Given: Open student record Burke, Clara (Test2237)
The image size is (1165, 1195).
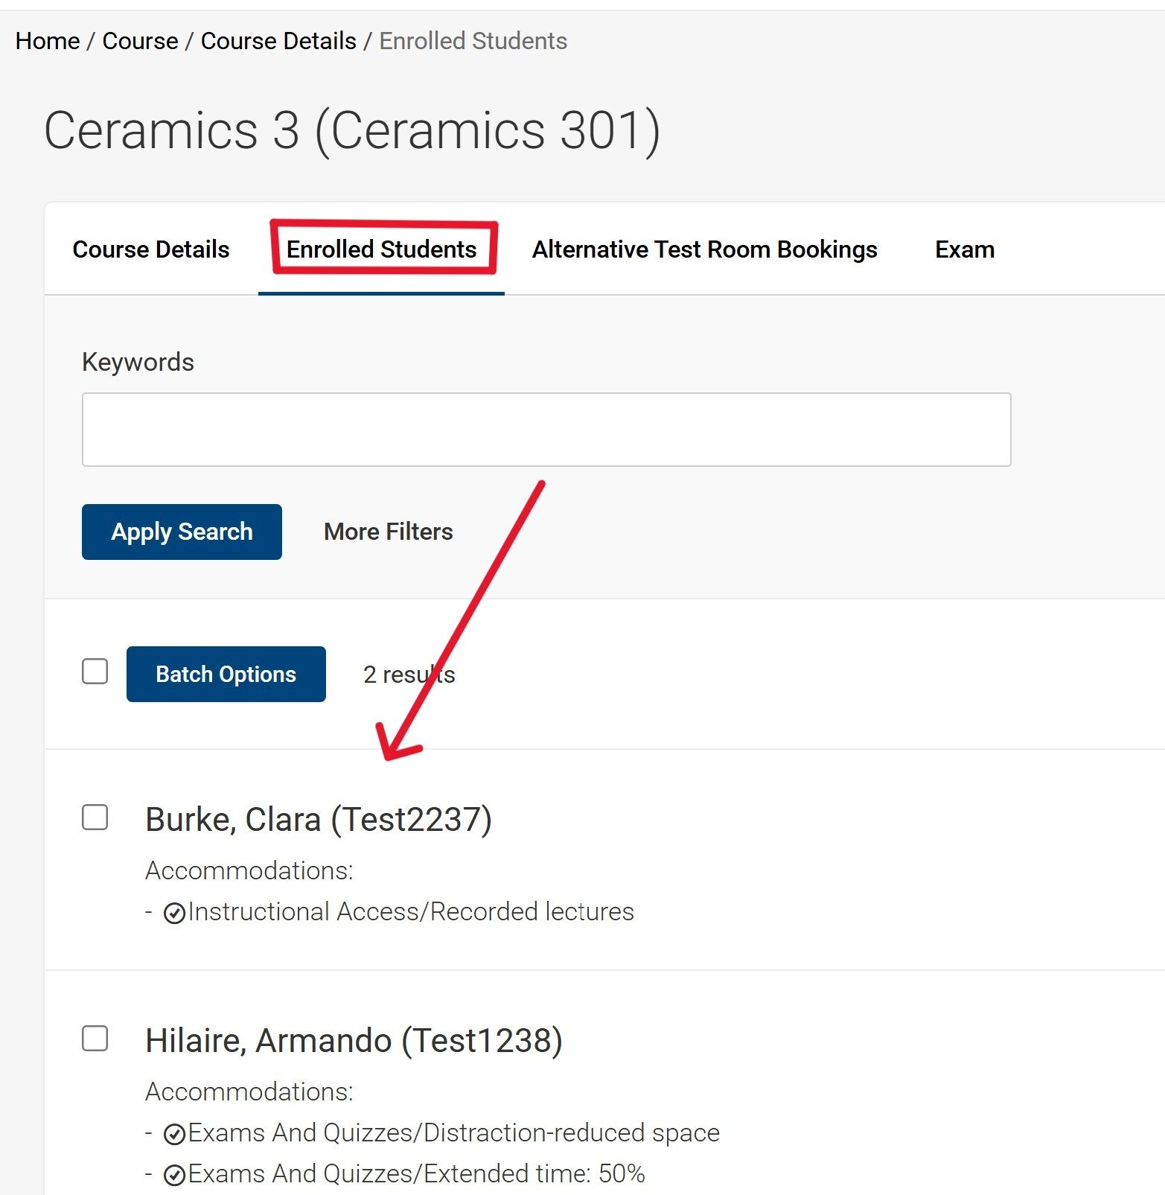Looking at the screenshot, I should (x=318, y=820).
